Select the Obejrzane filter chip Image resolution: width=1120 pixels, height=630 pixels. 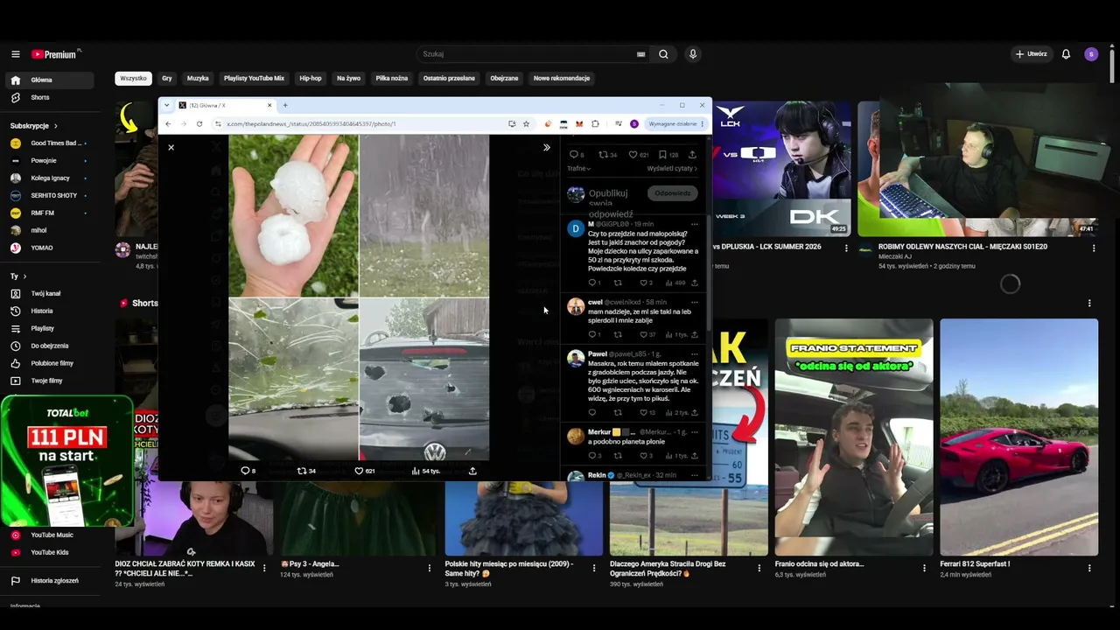pyautogui.click(x=504, y=79)
